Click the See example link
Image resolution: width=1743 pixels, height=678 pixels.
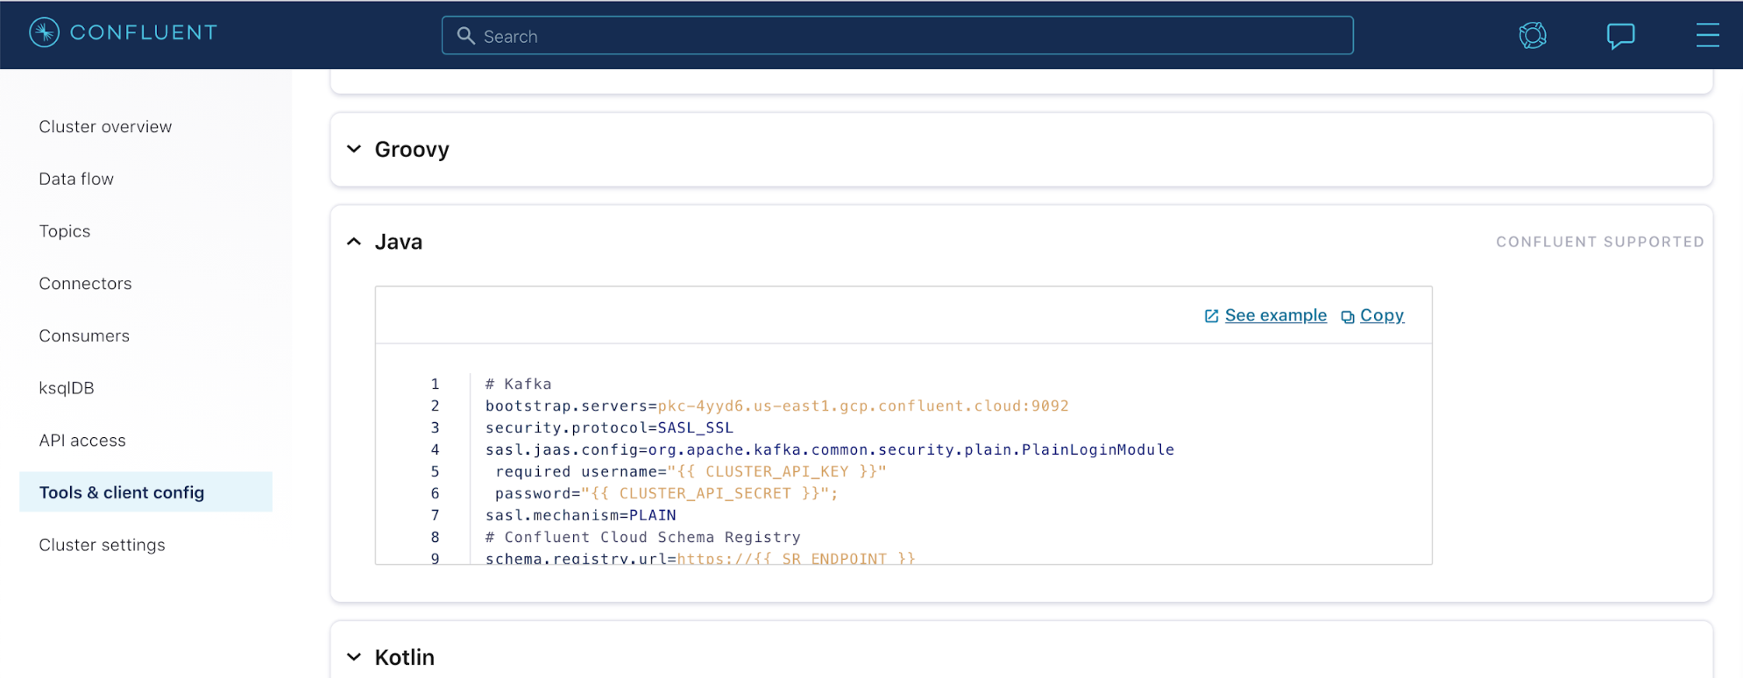pyautogui.click(x=1276, y=315)
